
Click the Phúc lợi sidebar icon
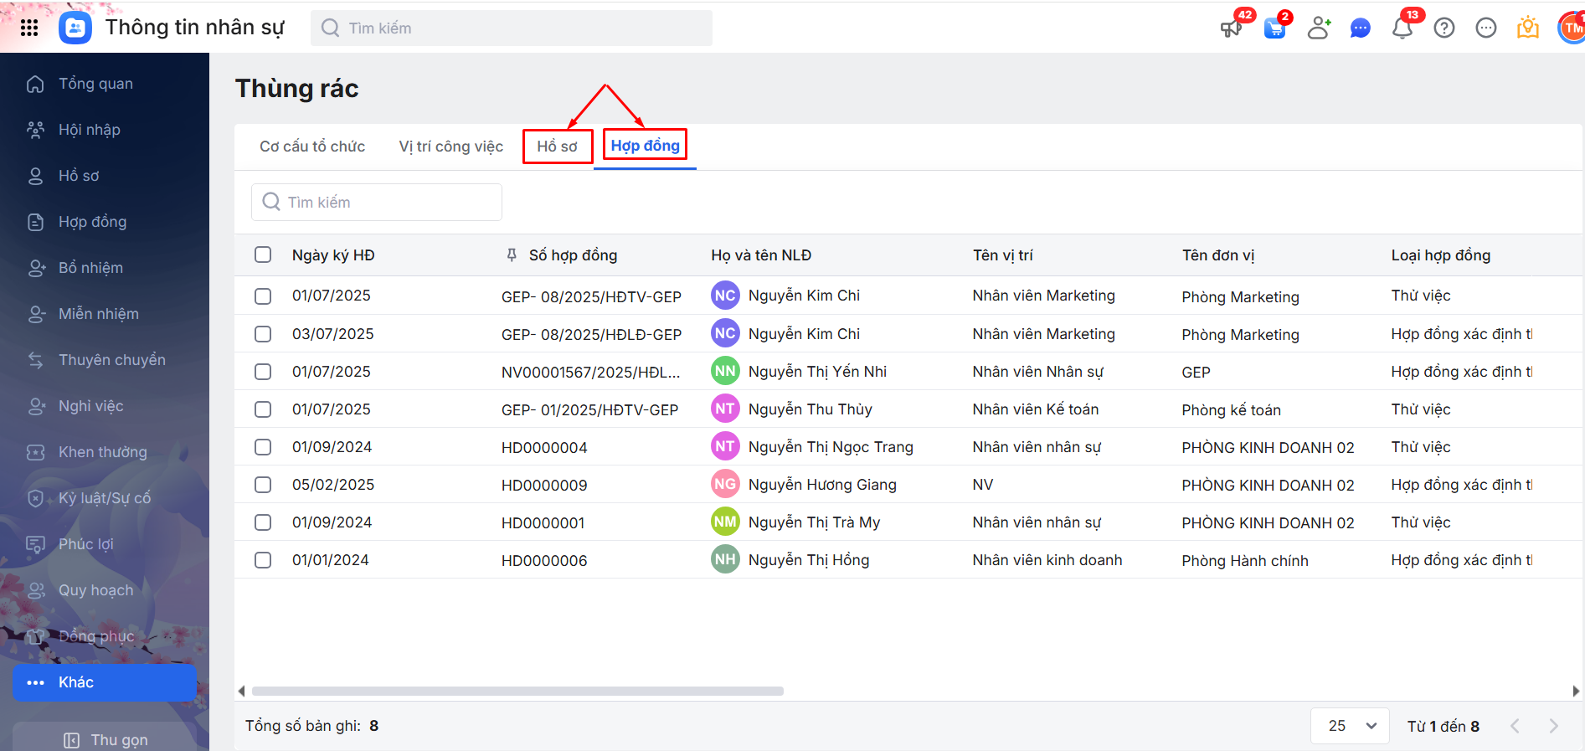[x=35, y=544]
